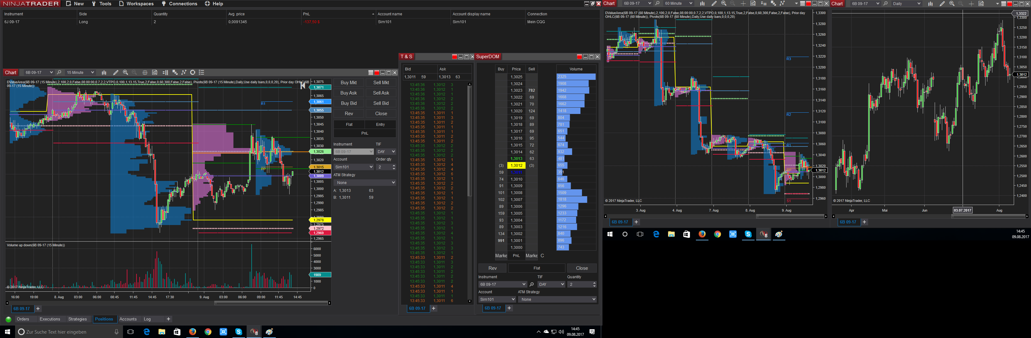
Task: Open the volume speaker icon in system tray
Action: pos(561,332)
